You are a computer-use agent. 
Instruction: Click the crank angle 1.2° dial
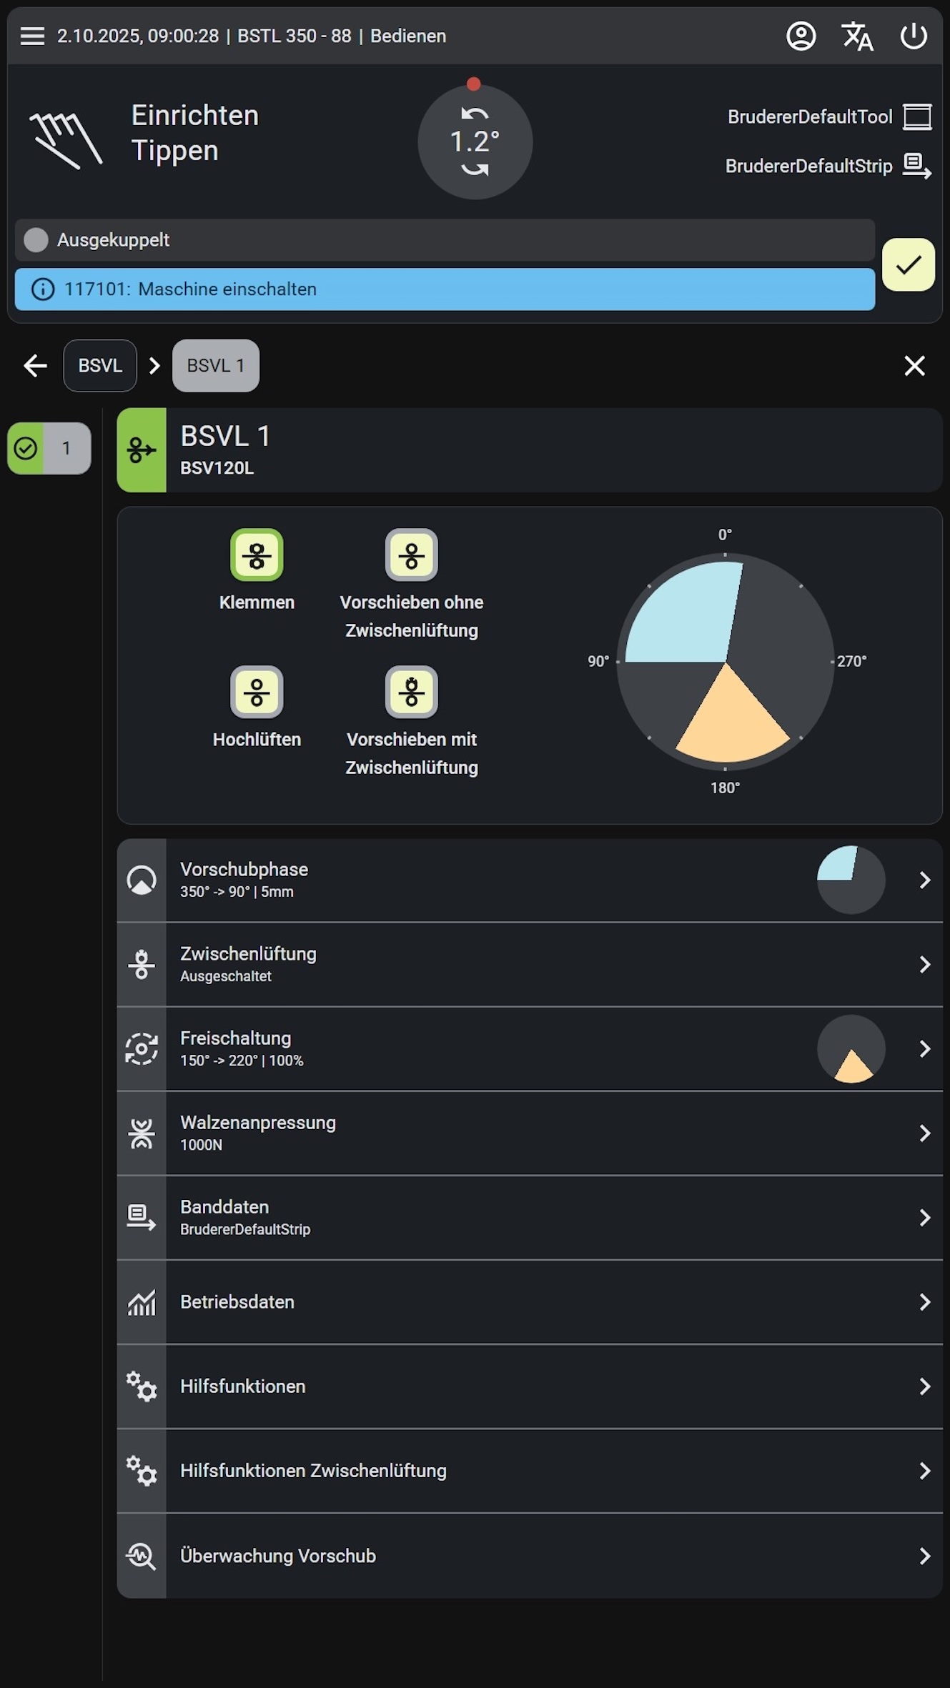475,142
